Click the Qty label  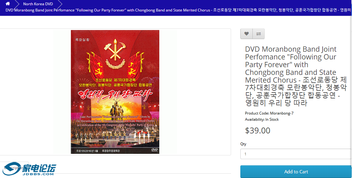(x=243, y=144)
